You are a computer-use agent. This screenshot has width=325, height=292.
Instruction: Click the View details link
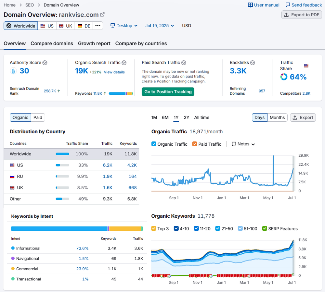click(114, 72)
